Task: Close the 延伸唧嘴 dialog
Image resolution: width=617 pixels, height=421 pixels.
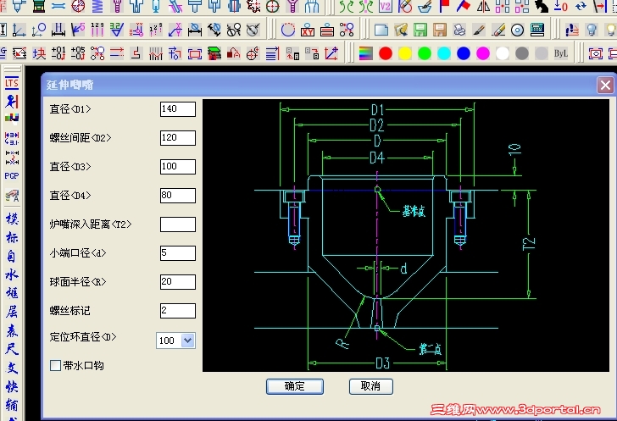Action: [x=605, y=85]
